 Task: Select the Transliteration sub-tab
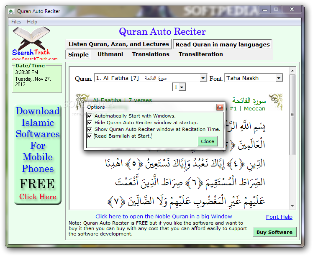click(x=200, y=54)
